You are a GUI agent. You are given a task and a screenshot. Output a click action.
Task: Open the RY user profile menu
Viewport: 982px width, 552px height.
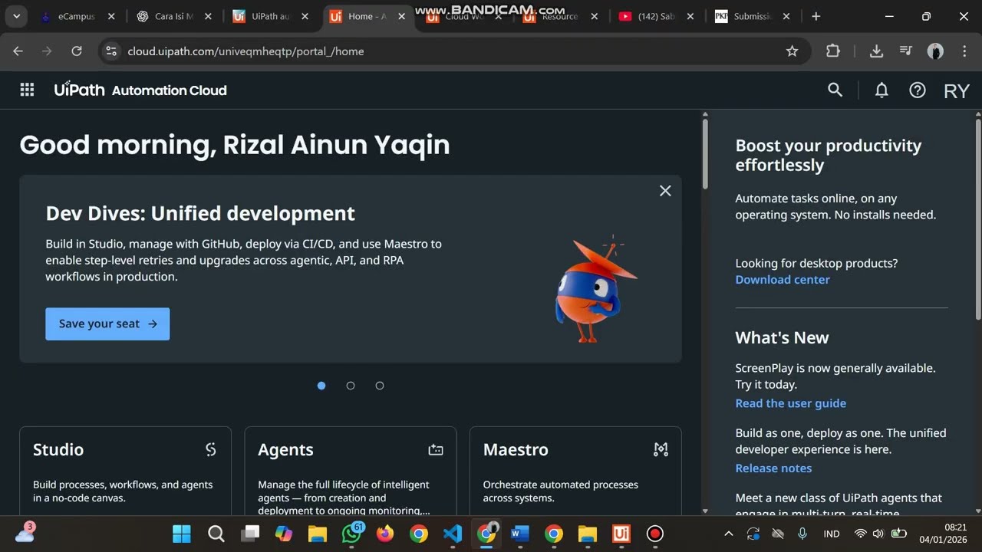tap(957, 90)
